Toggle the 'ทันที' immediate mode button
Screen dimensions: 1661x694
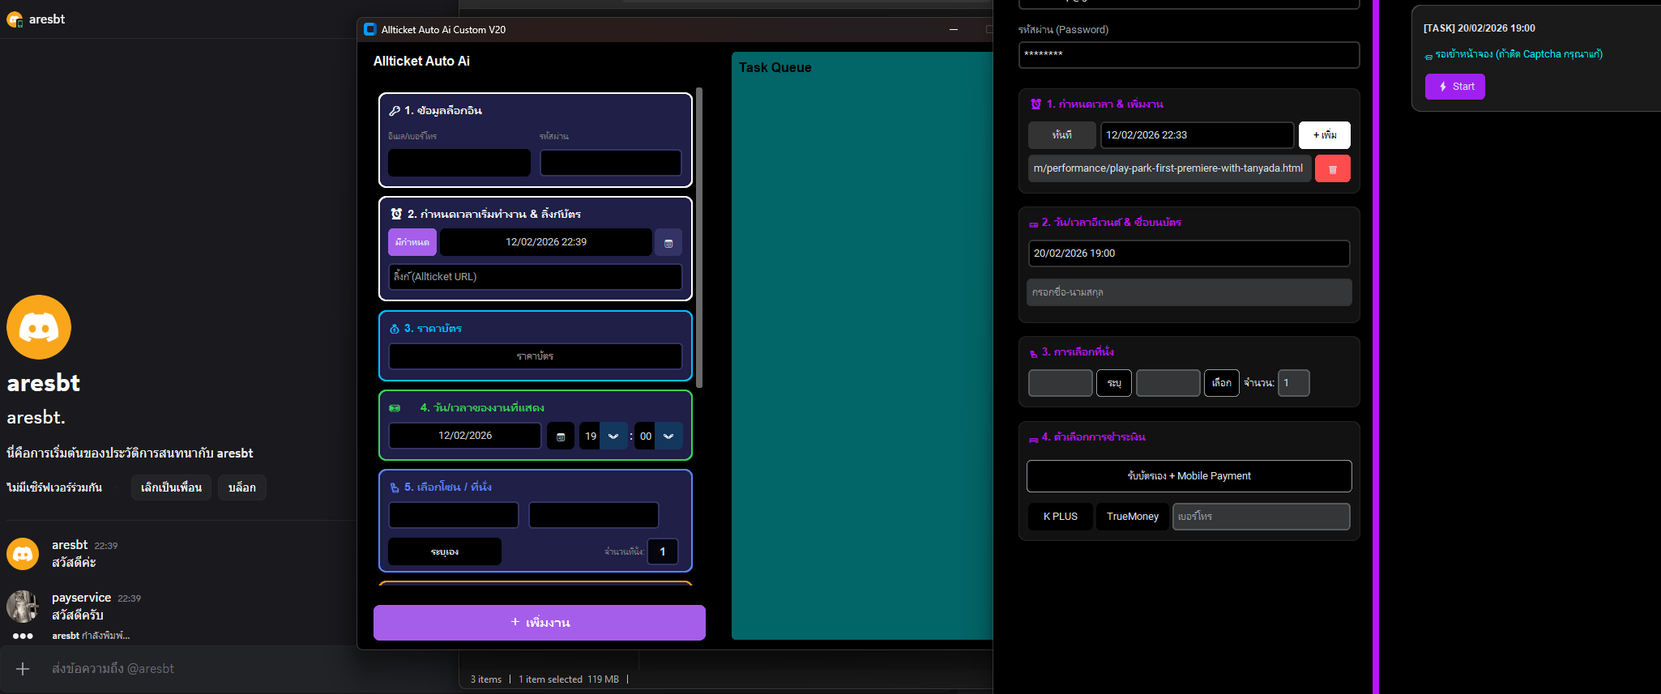click(1061, 135)
